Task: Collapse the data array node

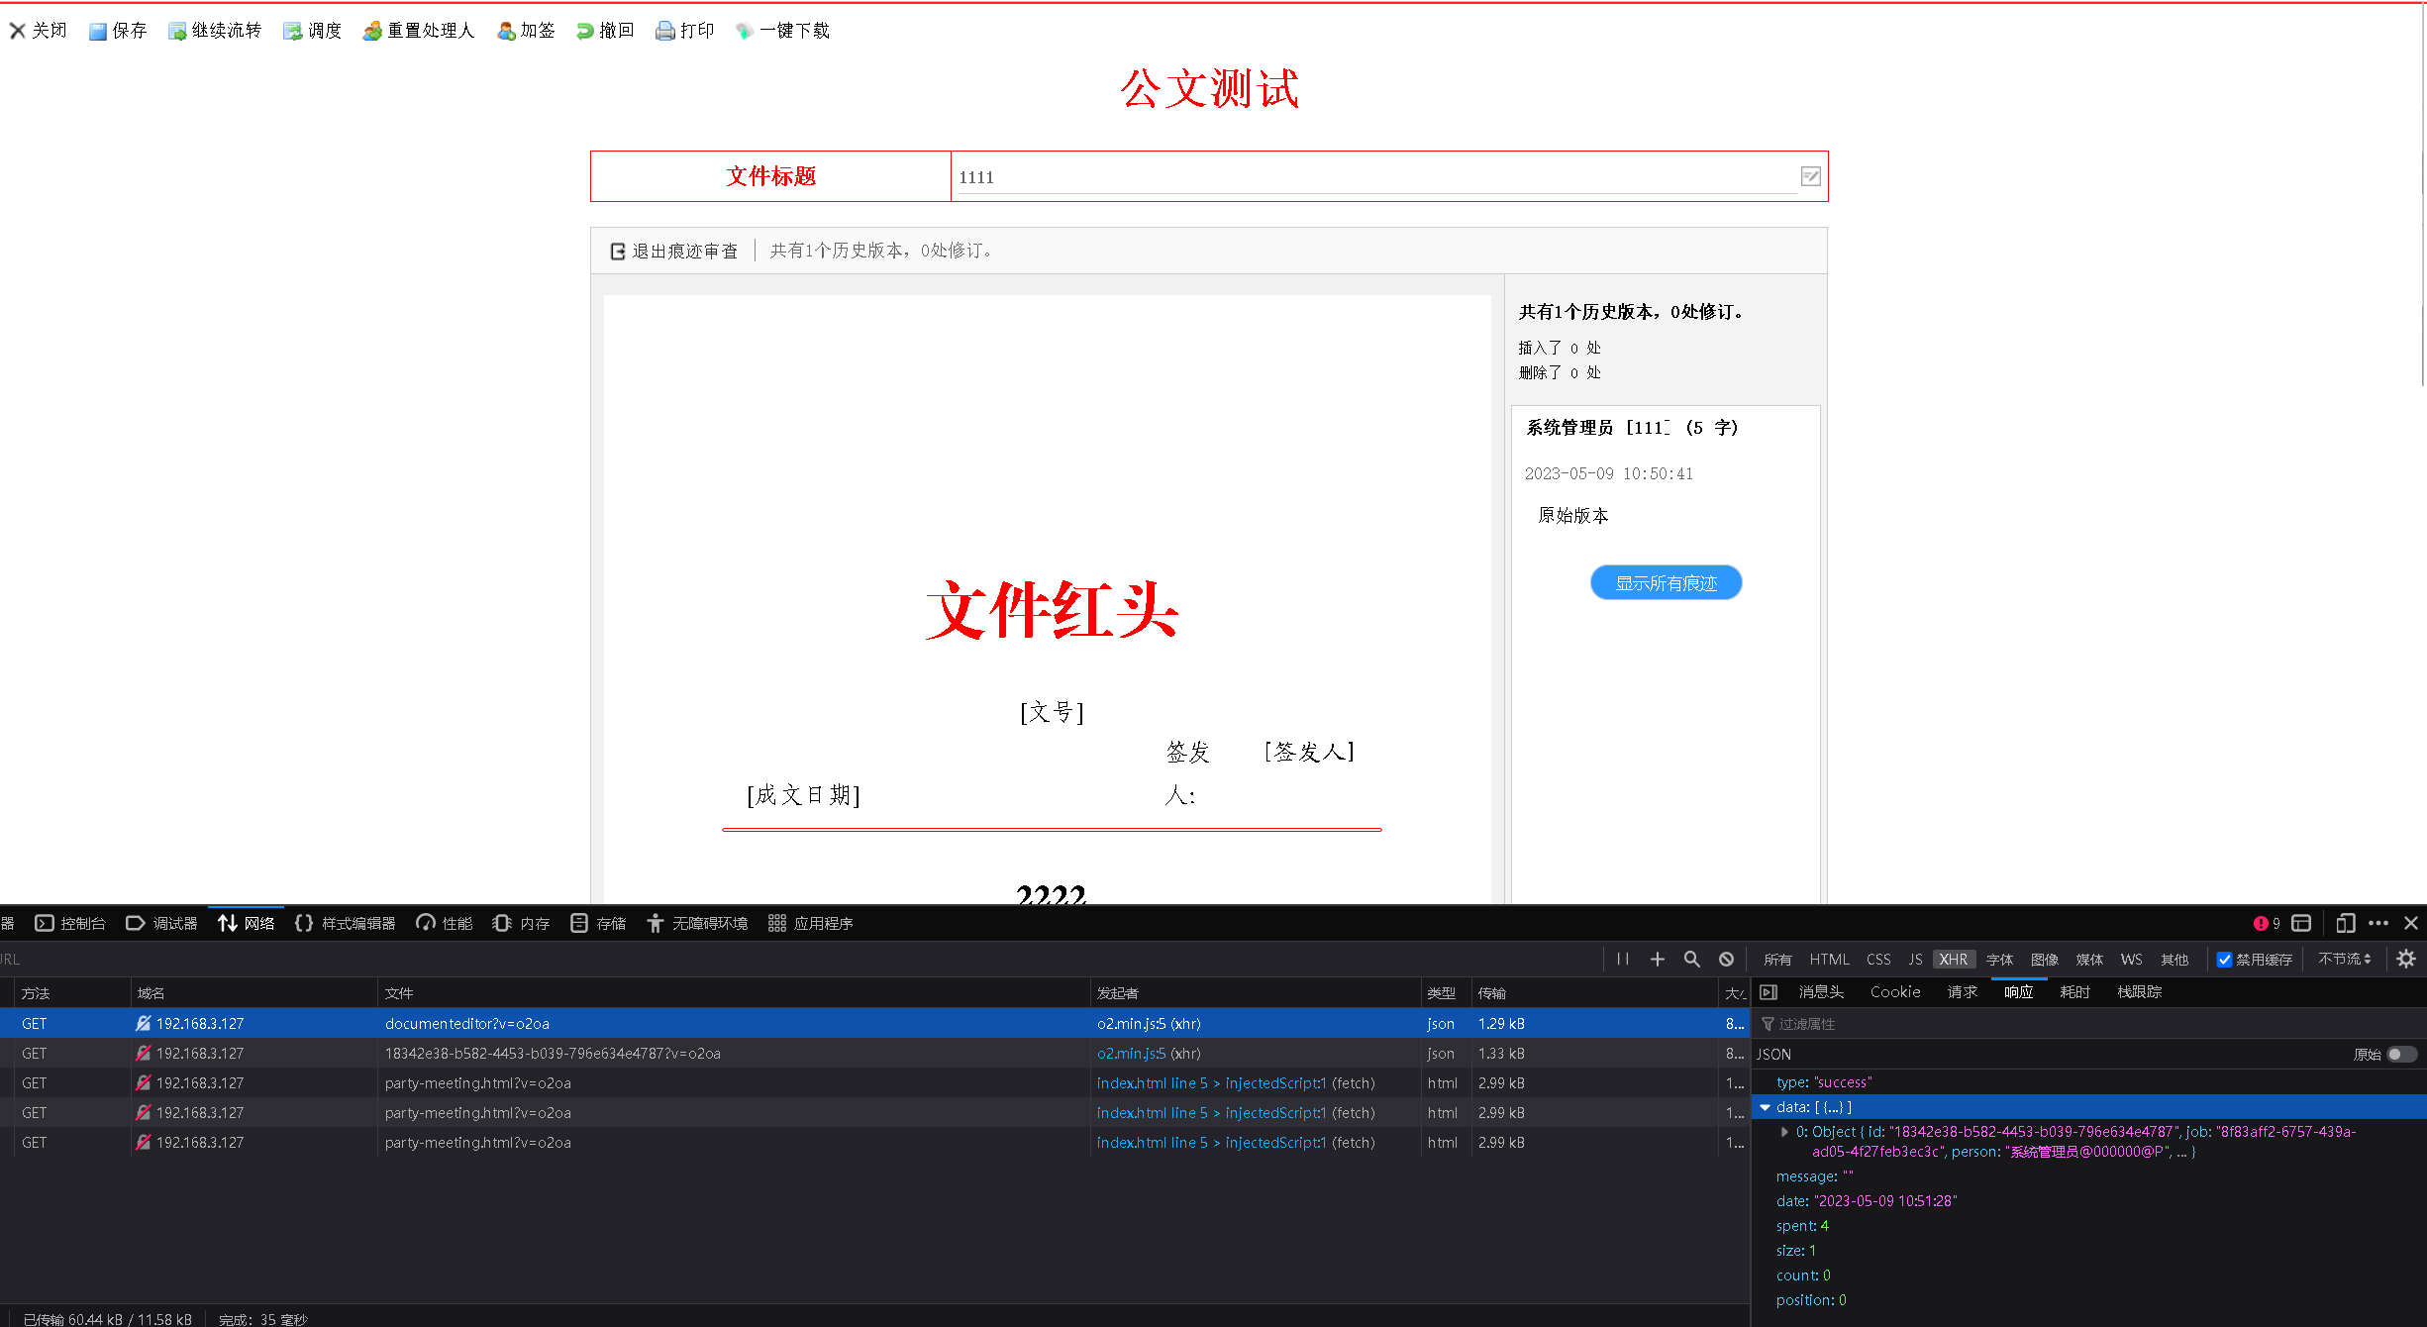Action: (1766, 1107)
